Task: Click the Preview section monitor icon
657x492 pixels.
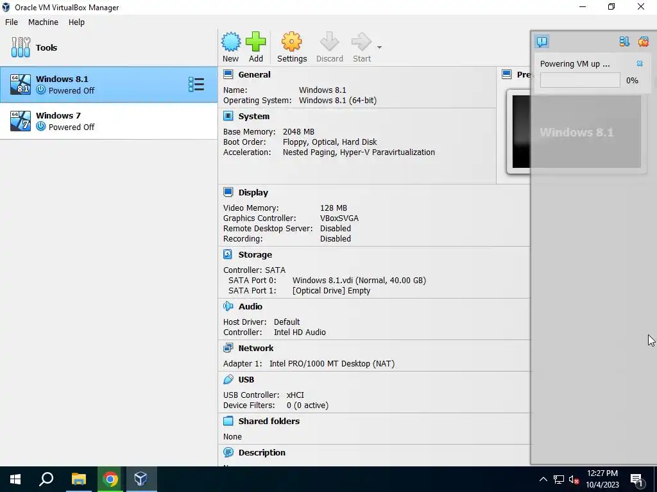Action: coord(507,74)
